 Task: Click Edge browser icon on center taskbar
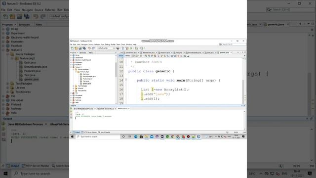(136, 136)
